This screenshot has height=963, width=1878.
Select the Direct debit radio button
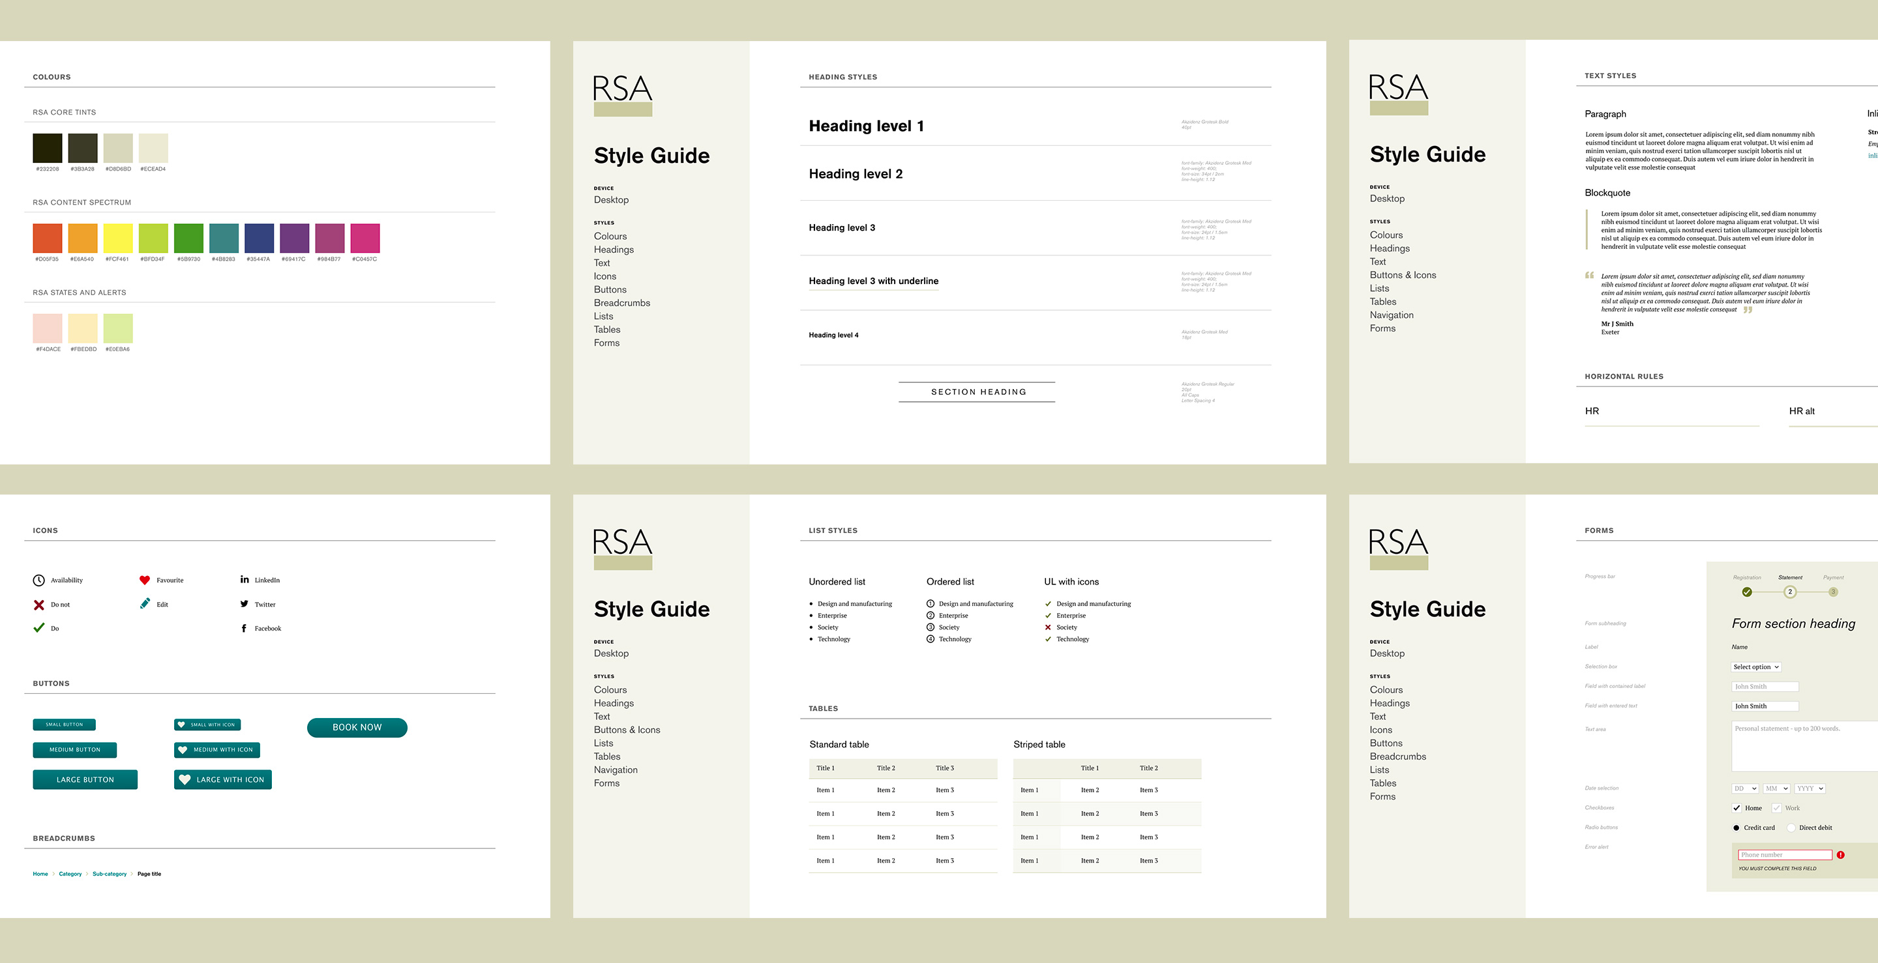pyautogui.click(x=1791, y=827)
